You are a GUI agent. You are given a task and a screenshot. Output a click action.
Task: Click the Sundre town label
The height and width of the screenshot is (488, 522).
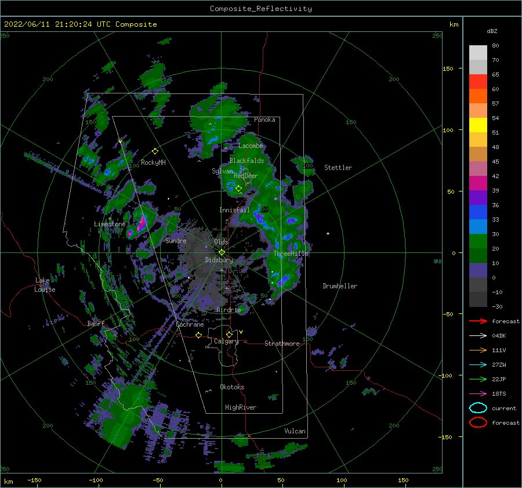tap(176, 241)
